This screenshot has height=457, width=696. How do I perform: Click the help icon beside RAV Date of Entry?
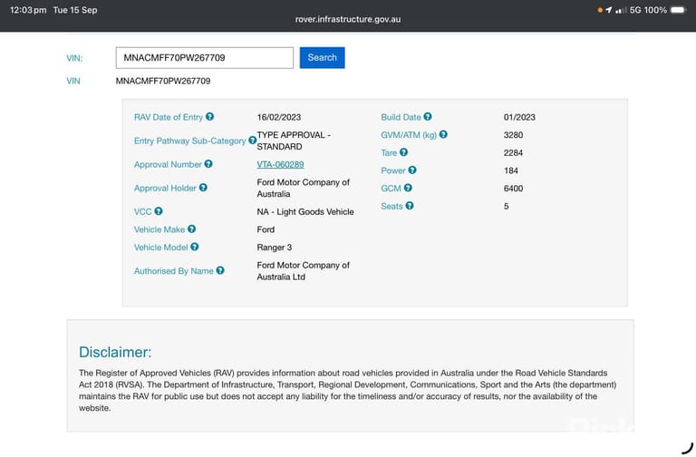(x=209, y=117)
